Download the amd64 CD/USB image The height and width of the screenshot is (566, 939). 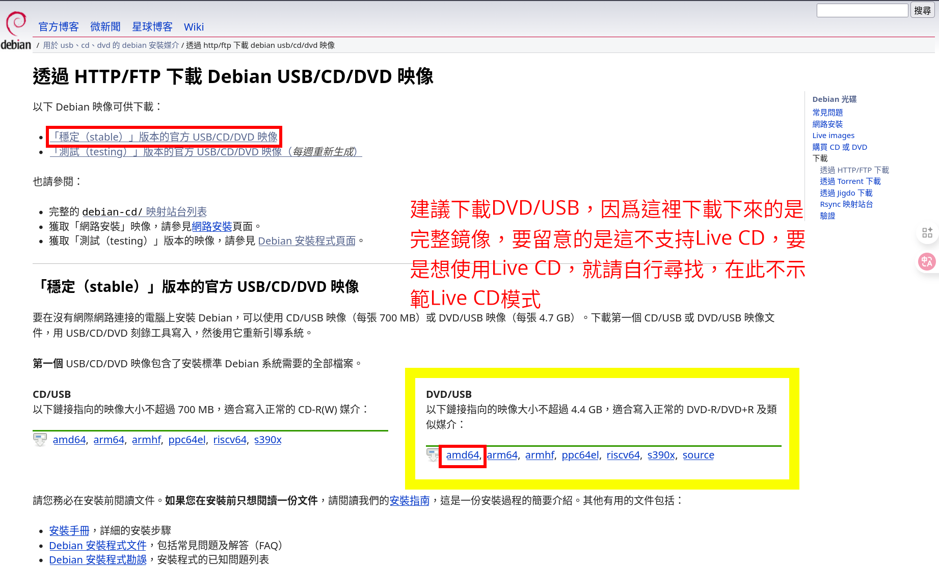click(69, 440)
